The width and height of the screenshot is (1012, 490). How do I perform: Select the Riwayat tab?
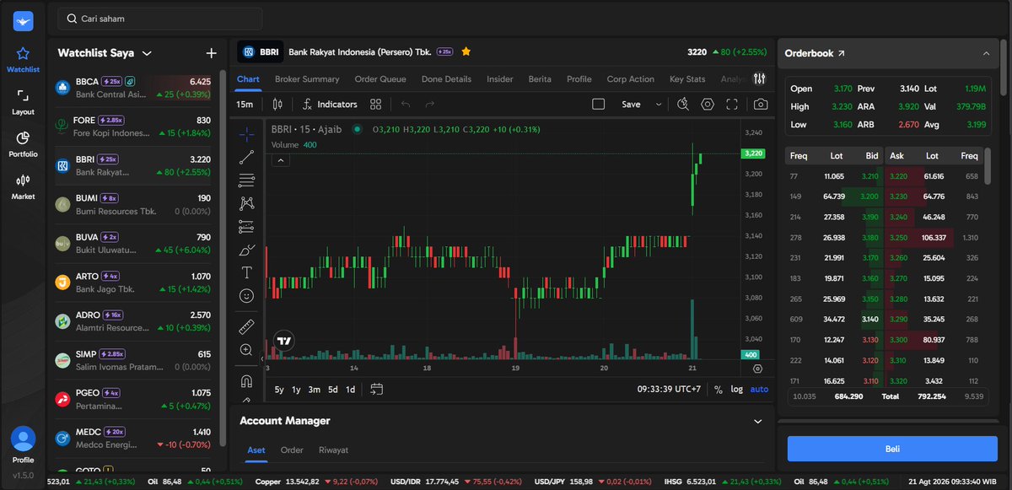333,450
